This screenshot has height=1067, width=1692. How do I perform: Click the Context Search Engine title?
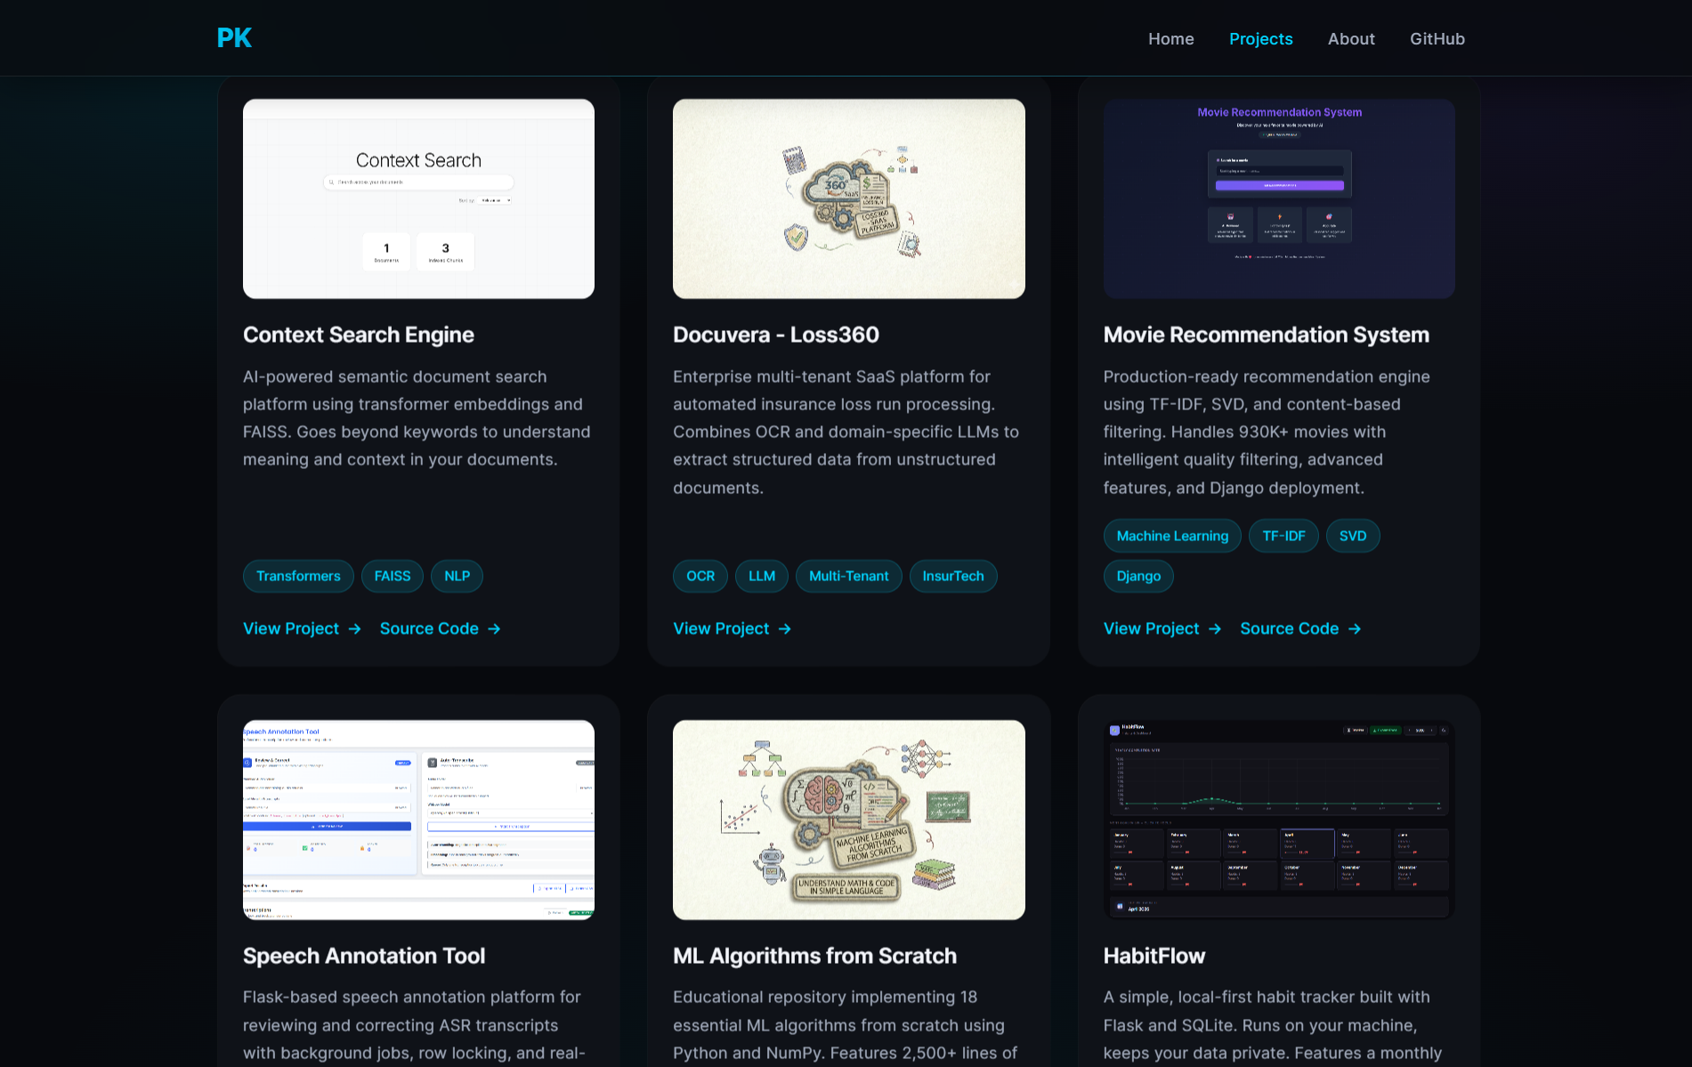pos(359,335)
